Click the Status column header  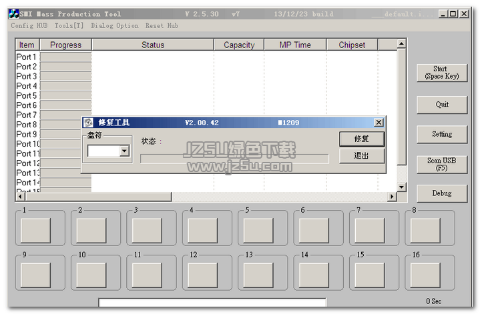[153, 45]
